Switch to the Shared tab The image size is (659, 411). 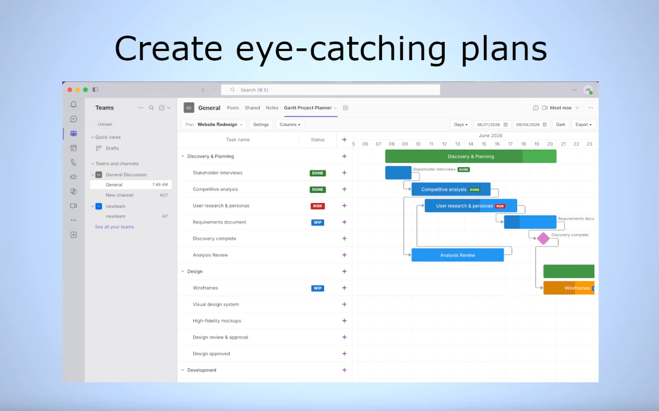(252, 108)
